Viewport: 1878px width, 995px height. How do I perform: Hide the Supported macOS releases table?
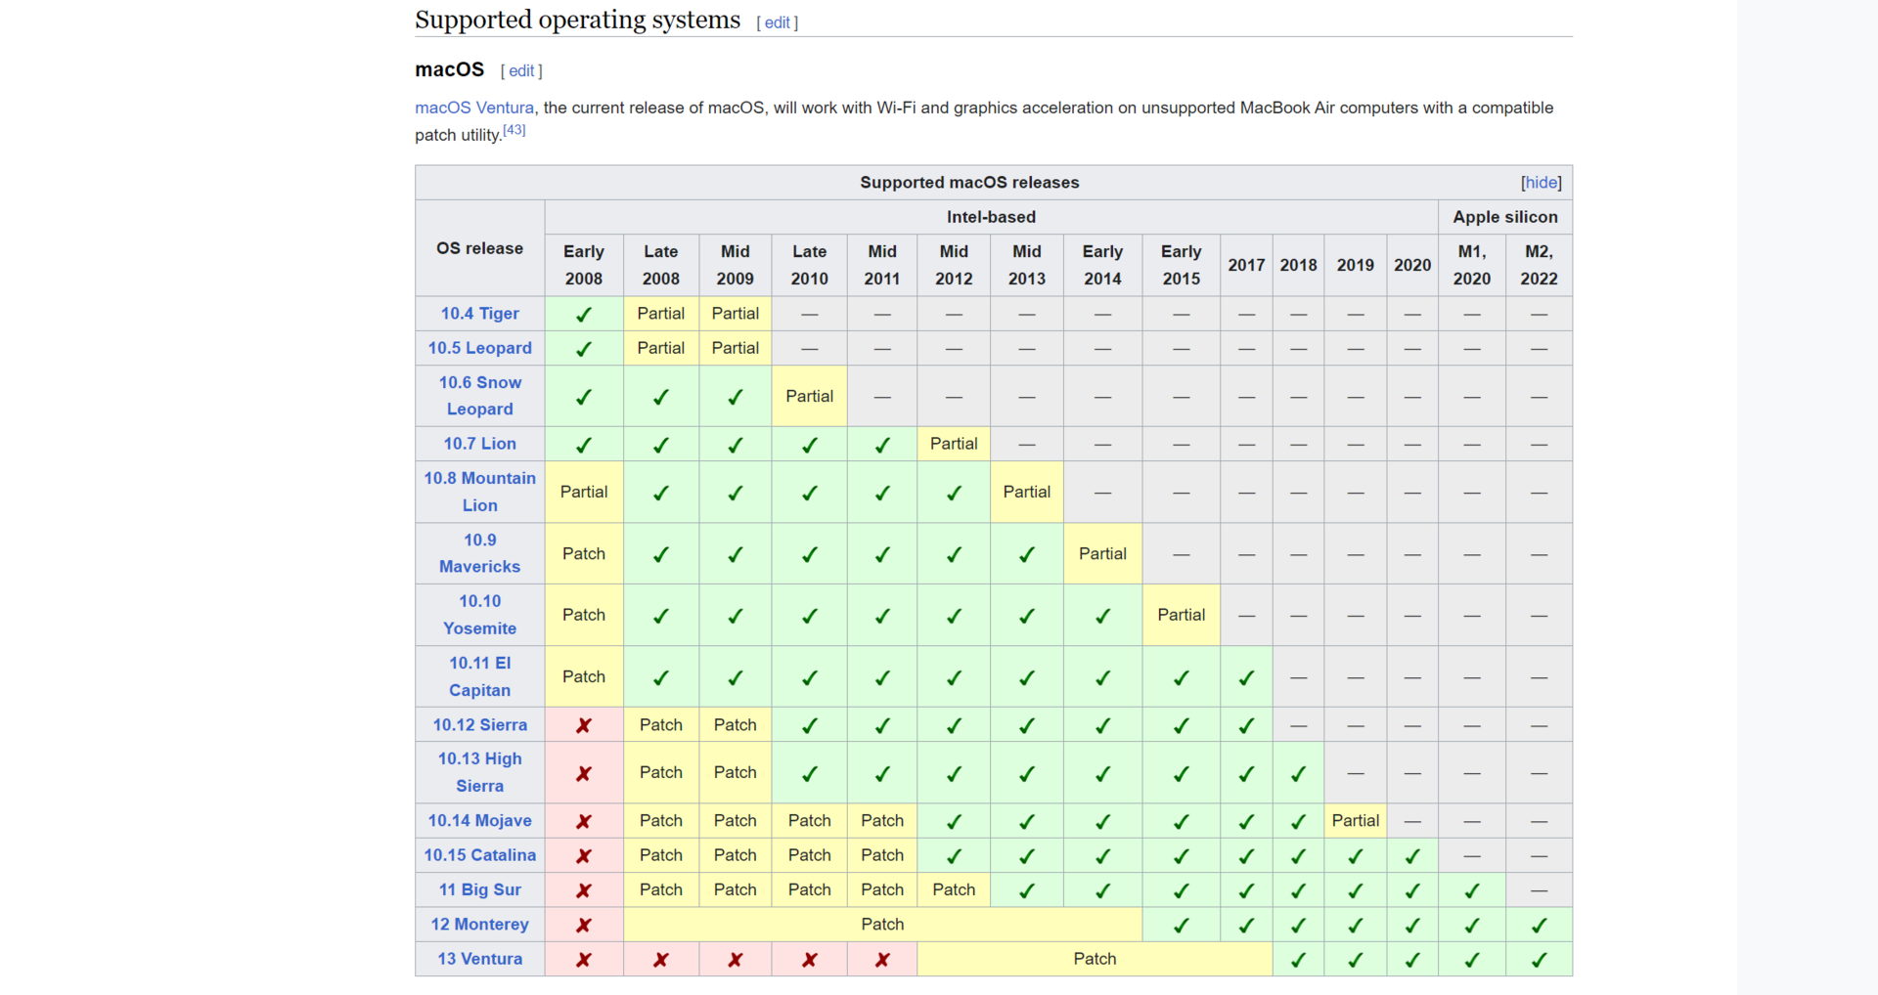(x=1541, y=183)
